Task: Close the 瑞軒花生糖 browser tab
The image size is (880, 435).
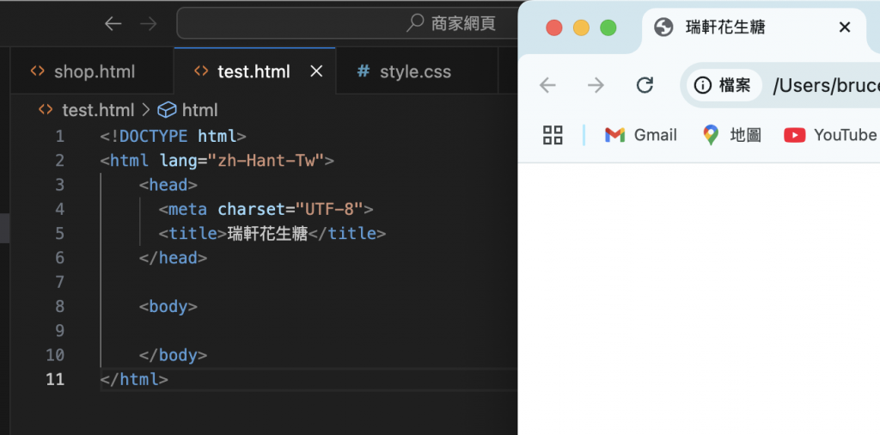Action: (845, 28)
